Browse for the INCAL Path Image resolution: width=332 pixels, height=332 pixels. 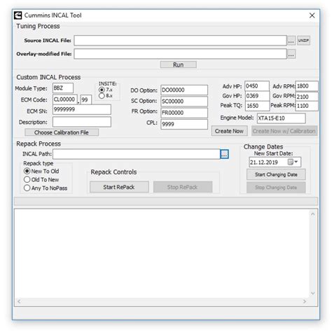[224, 154]
